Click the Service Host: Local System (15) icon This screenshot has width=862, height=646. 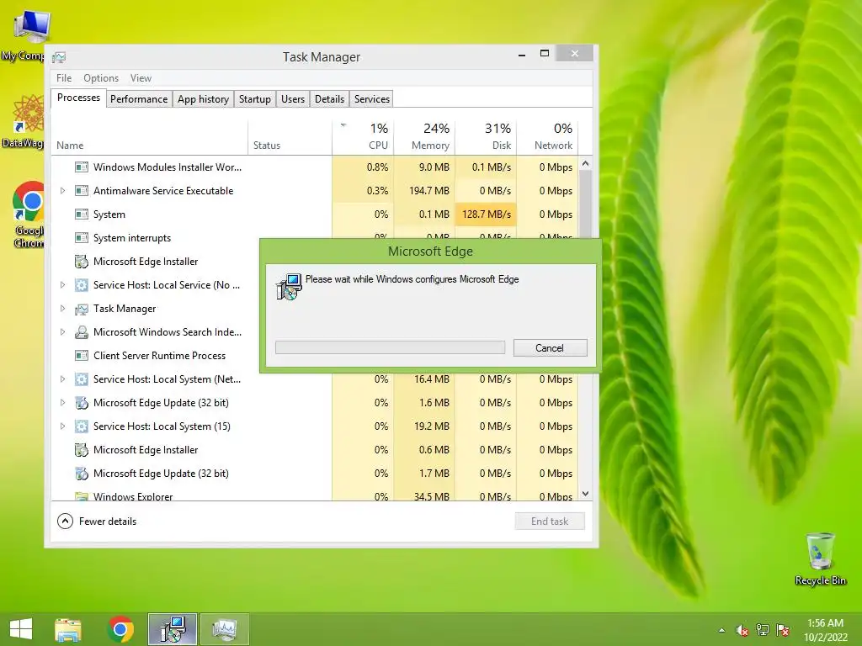coord(82,426)
